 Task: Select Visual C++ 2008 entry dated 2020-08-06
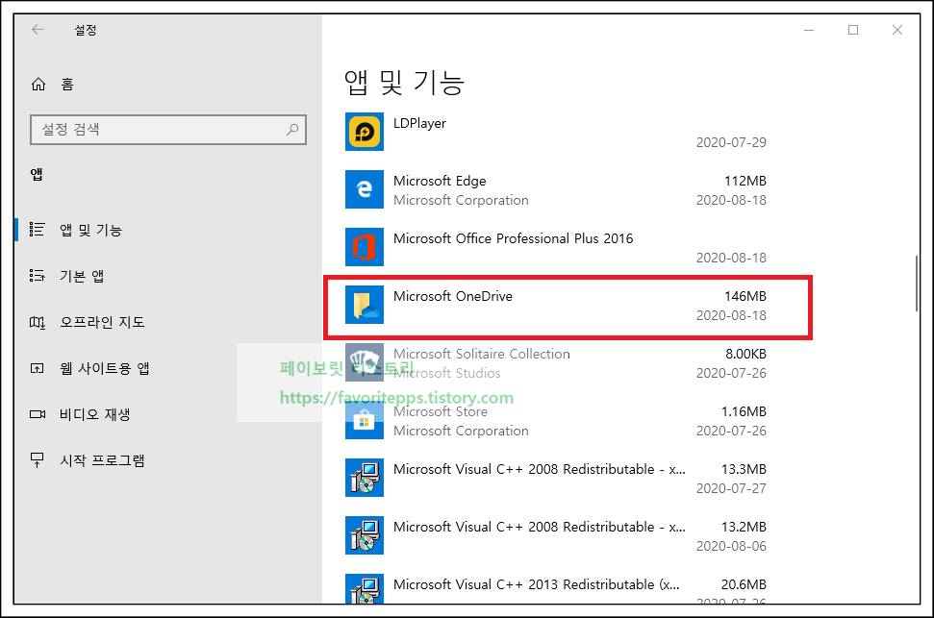click(539, 528)
